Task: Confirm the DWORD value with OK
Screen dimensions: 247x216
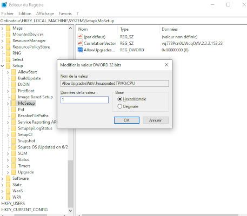Action: (126, 120)
